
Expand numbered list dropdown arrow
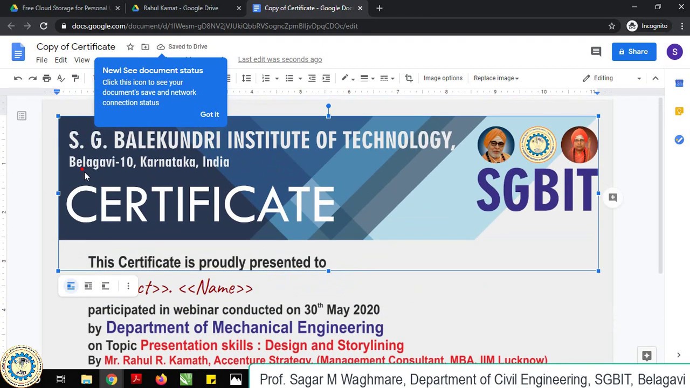(277, 79)
